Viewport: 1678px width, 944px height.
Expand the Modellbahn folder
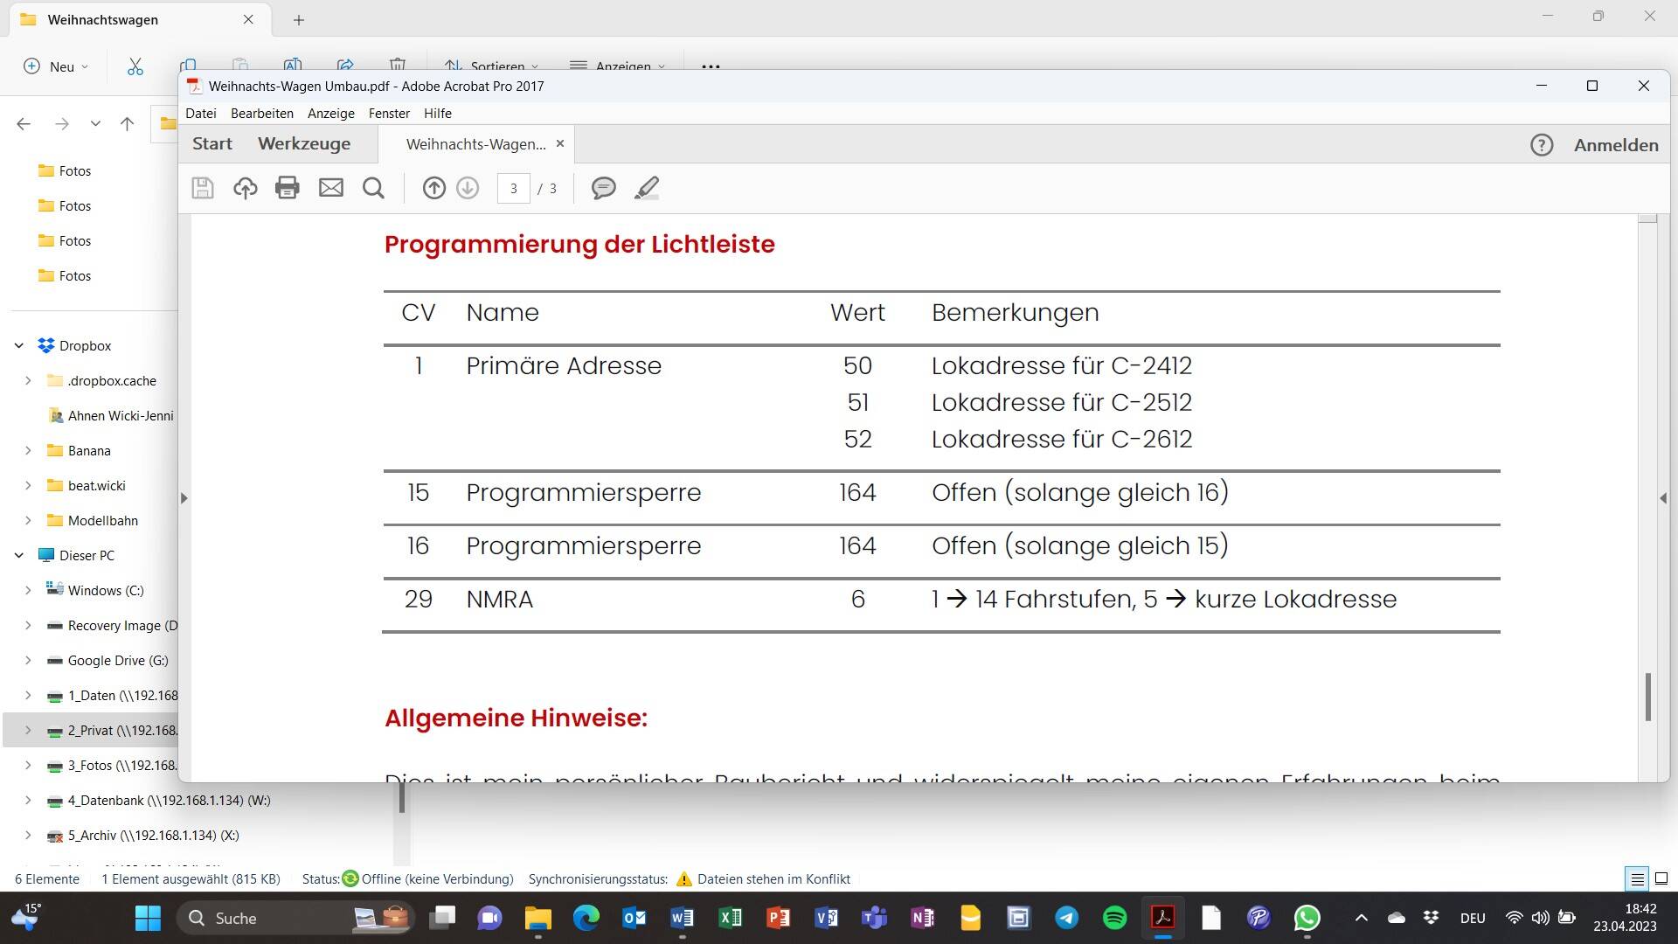28,521
